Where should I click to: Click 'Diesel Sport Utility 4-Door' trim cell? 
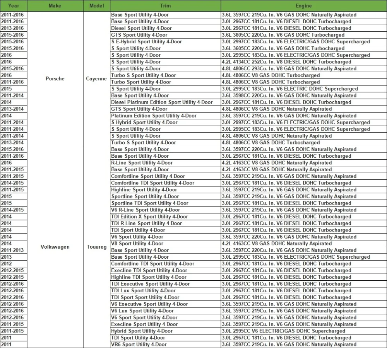coord(165,28)
